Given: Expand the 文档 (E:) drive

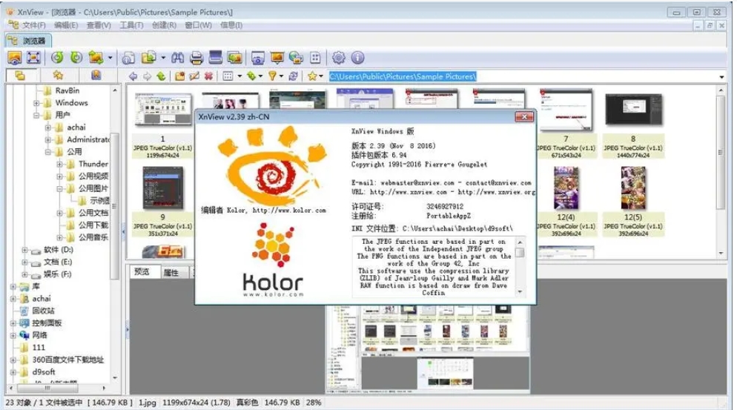Looking at the screenshot, I should click(x=24, y=262).
